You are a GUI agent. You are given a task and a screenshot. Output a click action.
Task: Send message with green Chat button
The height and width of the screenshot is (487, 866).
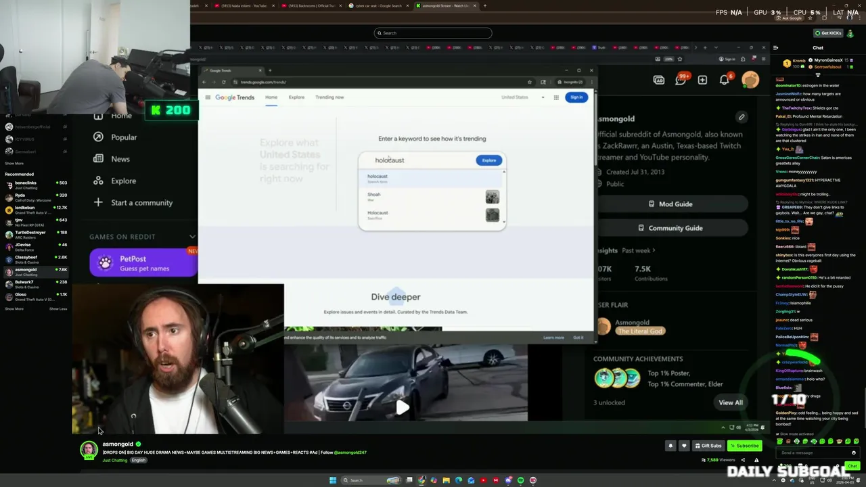pyautogui.click(x=852, y=465)
